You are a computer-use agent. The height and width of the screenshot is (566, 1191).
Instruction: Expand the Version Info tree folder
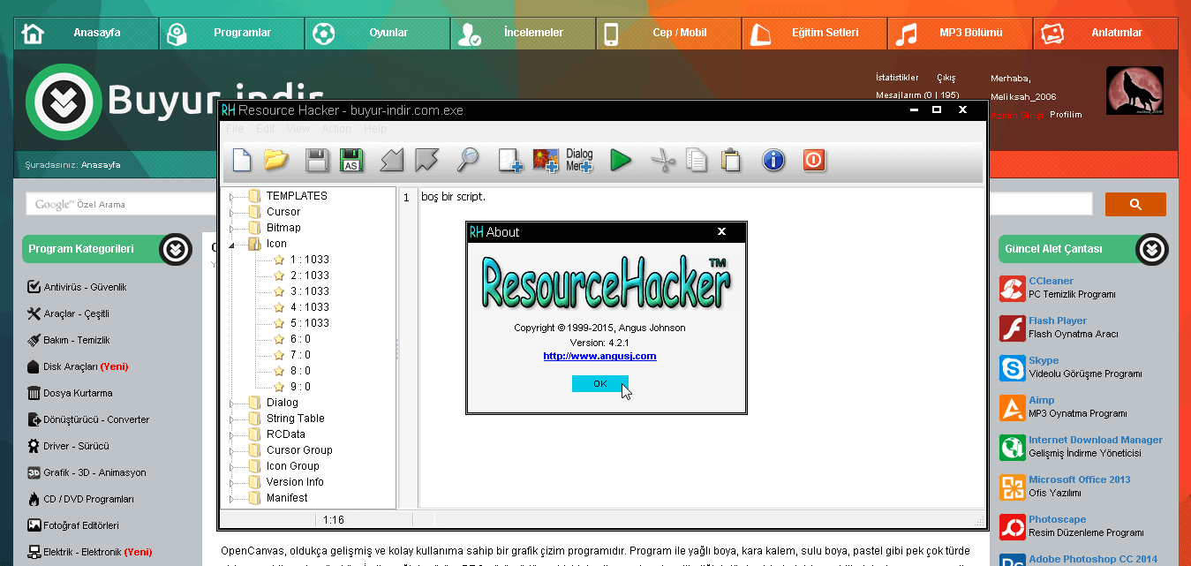(x=231, y=482)
